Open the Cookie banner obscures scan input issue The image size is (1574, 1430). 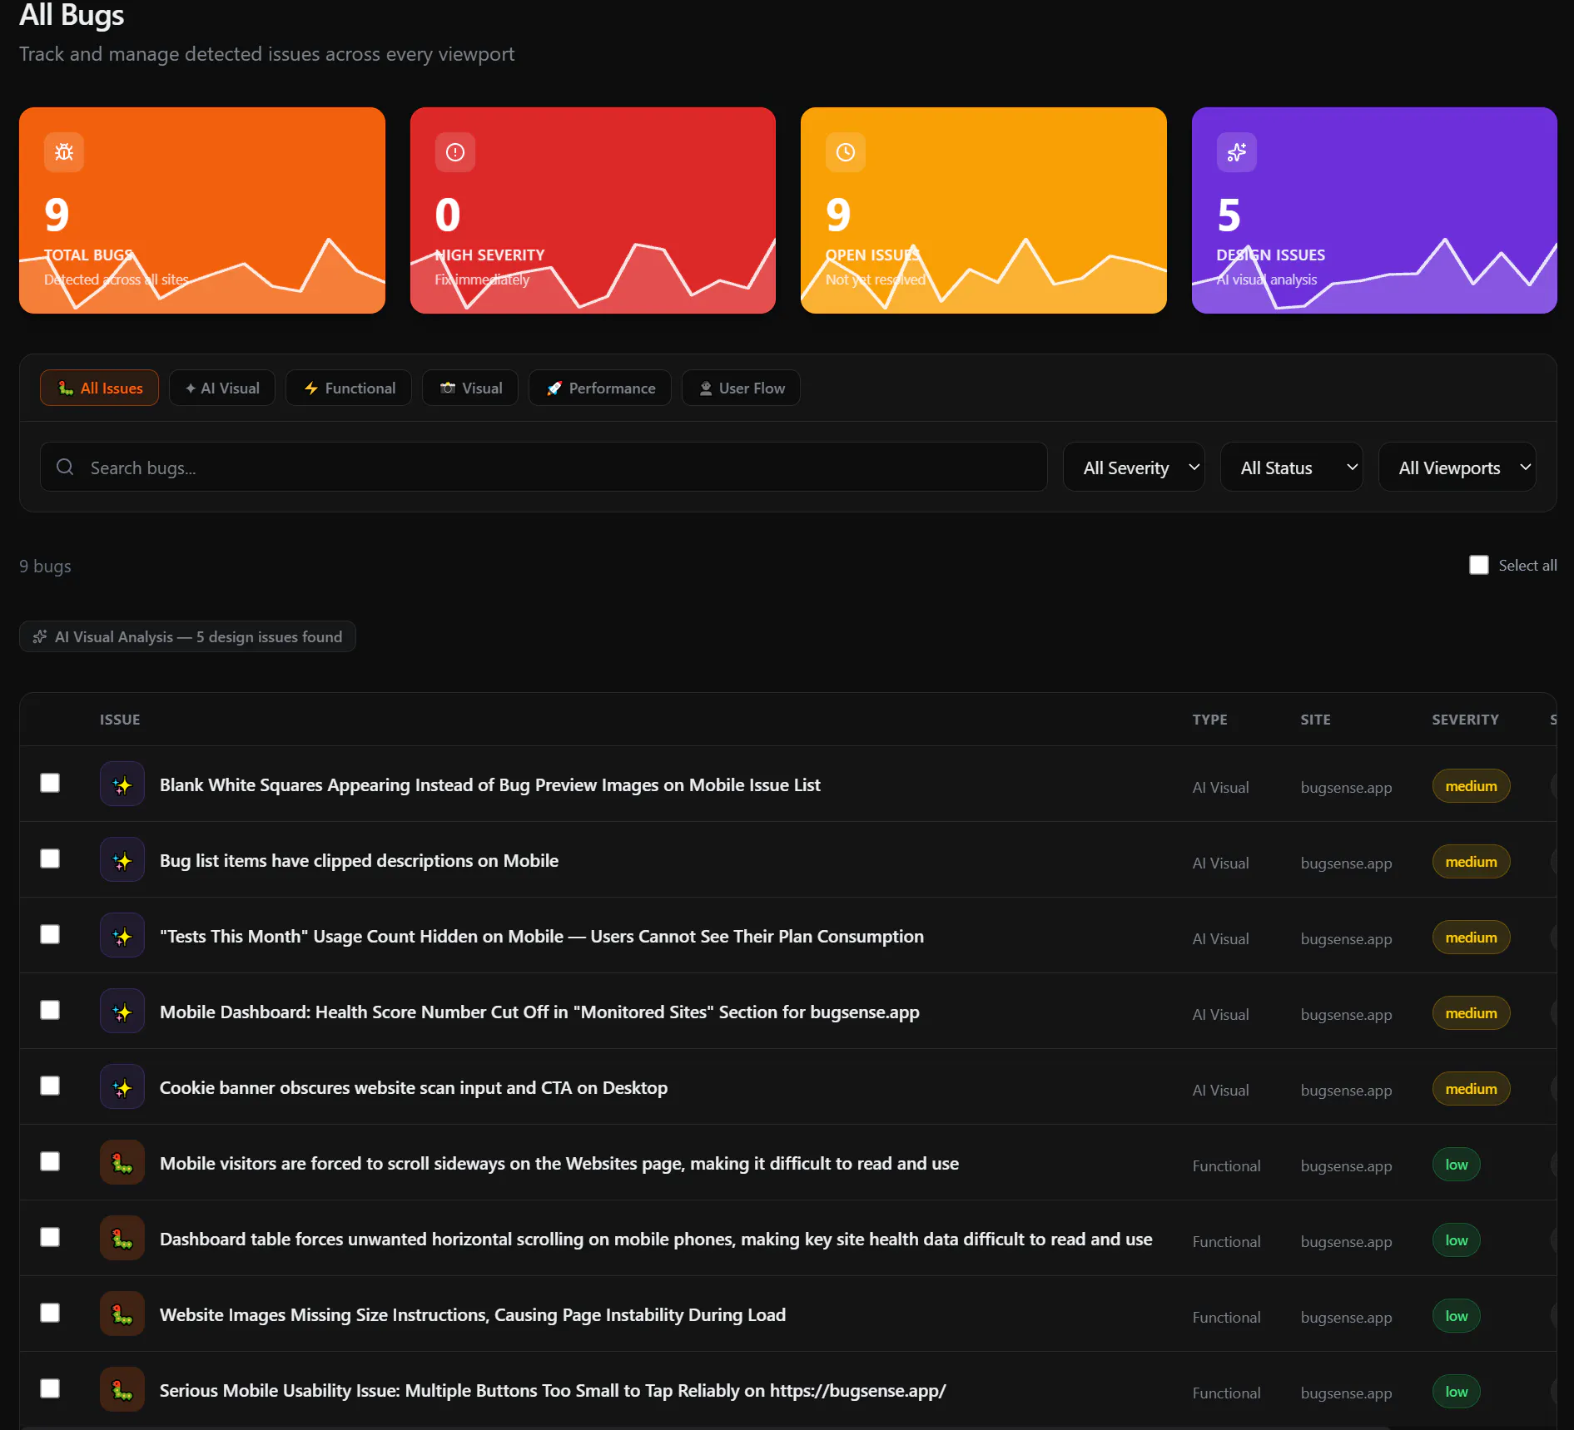point(414,1087)
